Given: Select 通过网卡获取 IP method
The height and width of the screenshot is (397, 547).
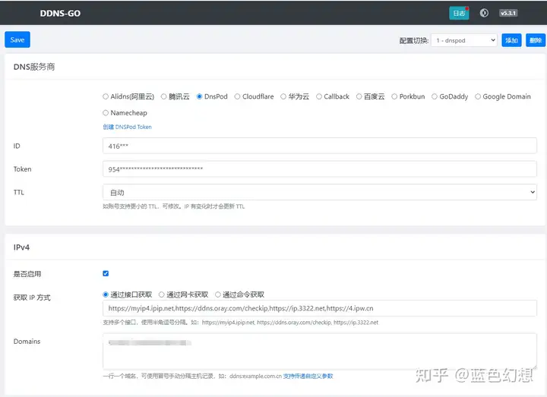Looking at the screenshot, I should [162, 295].
